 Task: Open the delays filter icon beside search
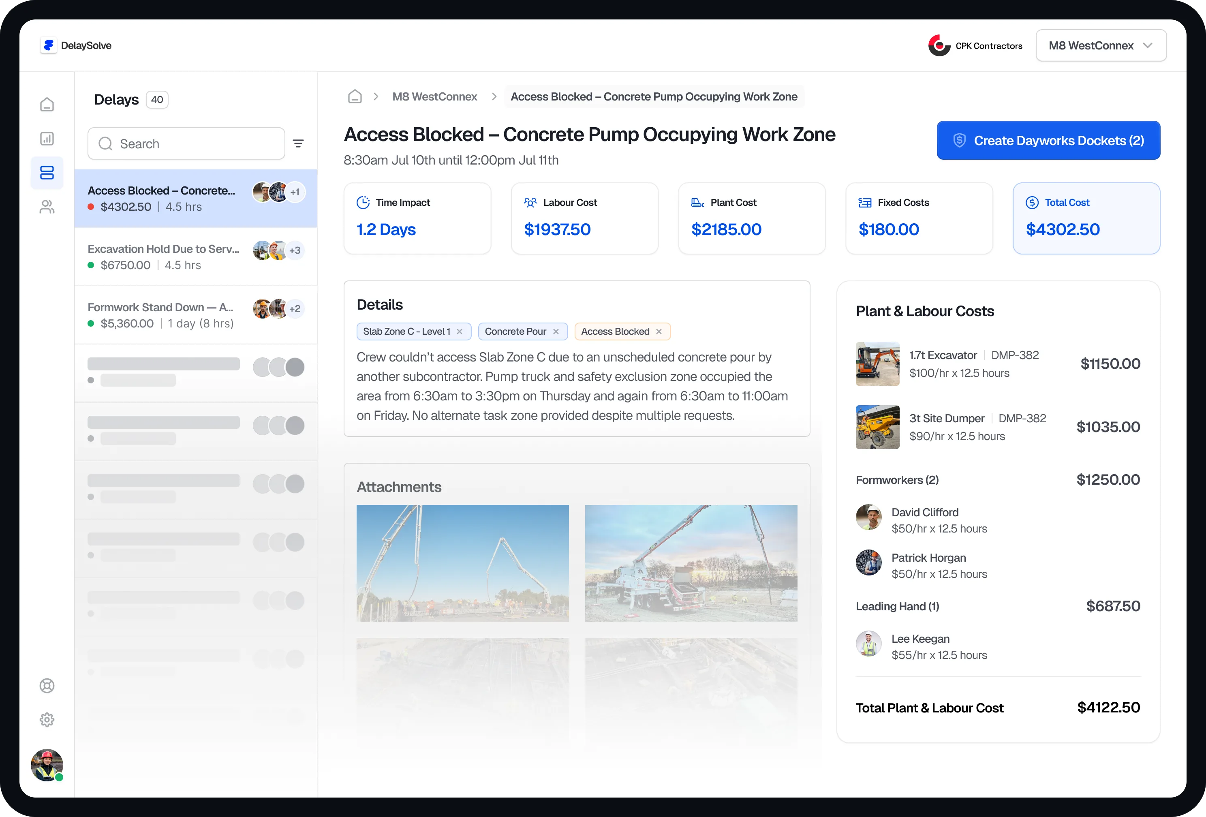click(x=298, y=143)
